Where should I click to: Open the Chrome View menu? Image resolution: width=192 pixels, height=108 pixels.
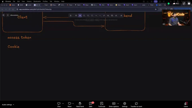23,1
